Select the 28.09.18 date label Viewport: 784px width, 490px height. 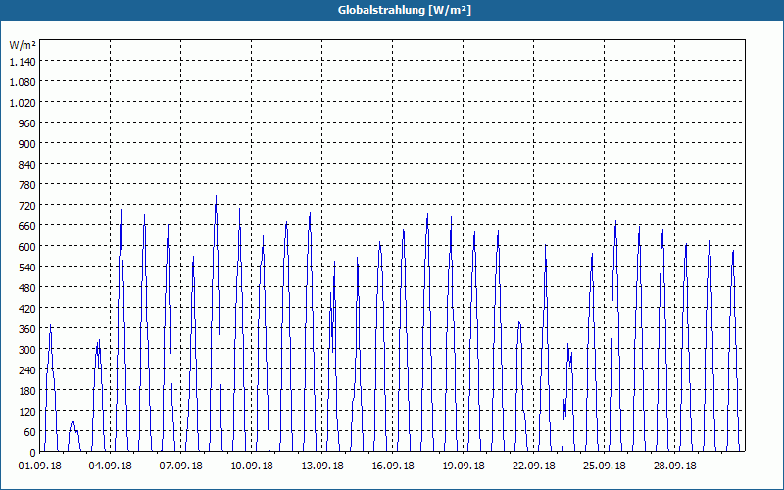click(x=674, y=466)
